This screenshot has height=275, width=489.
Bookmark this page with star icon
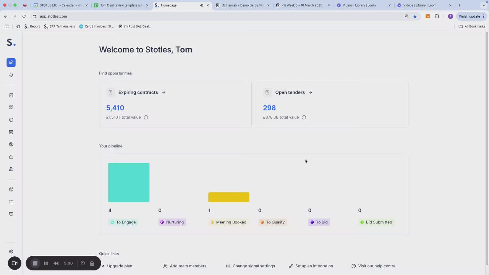[415, 16]
